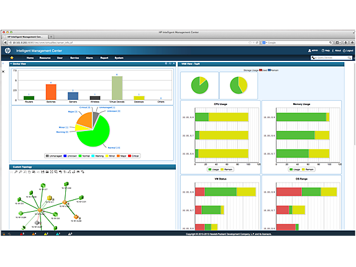Click the white info alarm counter icon
This screenshot has height=267, width=356.
[x=70, y=233]
